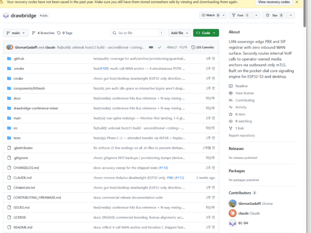Click the .smoke folder icon
311x233 pixels.
click(x=9, y=69)
